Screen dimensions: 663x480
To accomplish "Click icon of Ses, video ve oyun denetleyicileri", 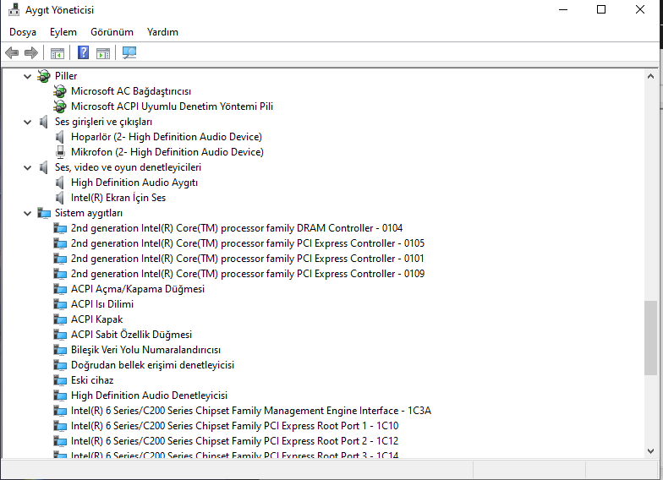I will coord(43,167).
